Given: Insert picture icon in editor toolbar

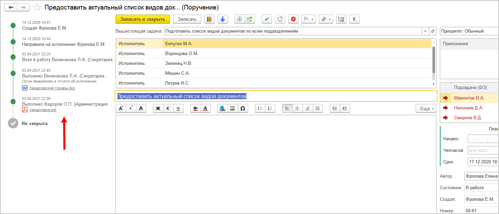Looking at the screenshot, I should (x=233, y=108).
